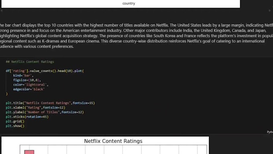273x154 pixels.
Task: Click "various content preferences" in the markdown text
Action: pos(48,46)
